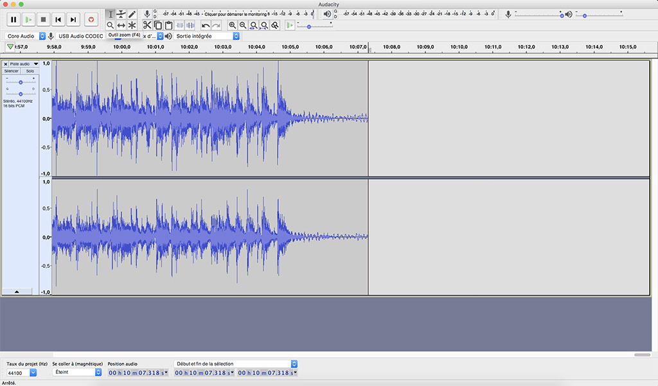Redo the last undone action
This screenshot has height=386, width=658.
tap(216, 25)
